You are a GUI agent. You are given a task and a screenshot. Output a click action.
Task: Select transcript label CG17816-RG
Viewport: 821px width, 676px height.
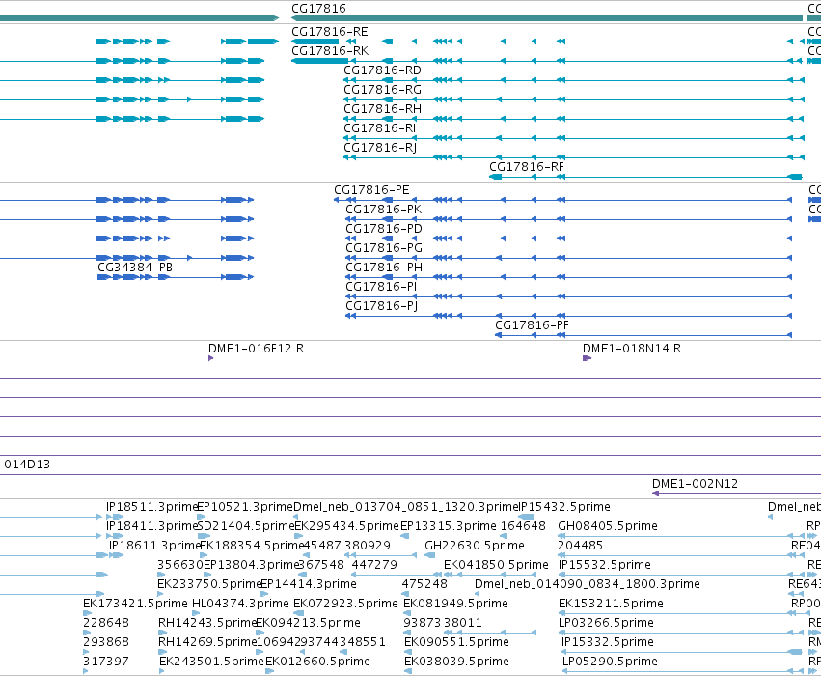382,90
